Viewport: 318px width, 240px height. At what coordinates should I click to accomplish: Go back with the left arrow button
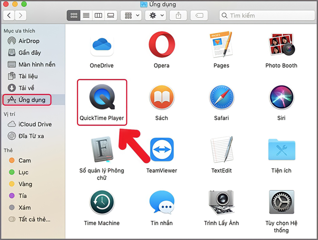(9, 15)
